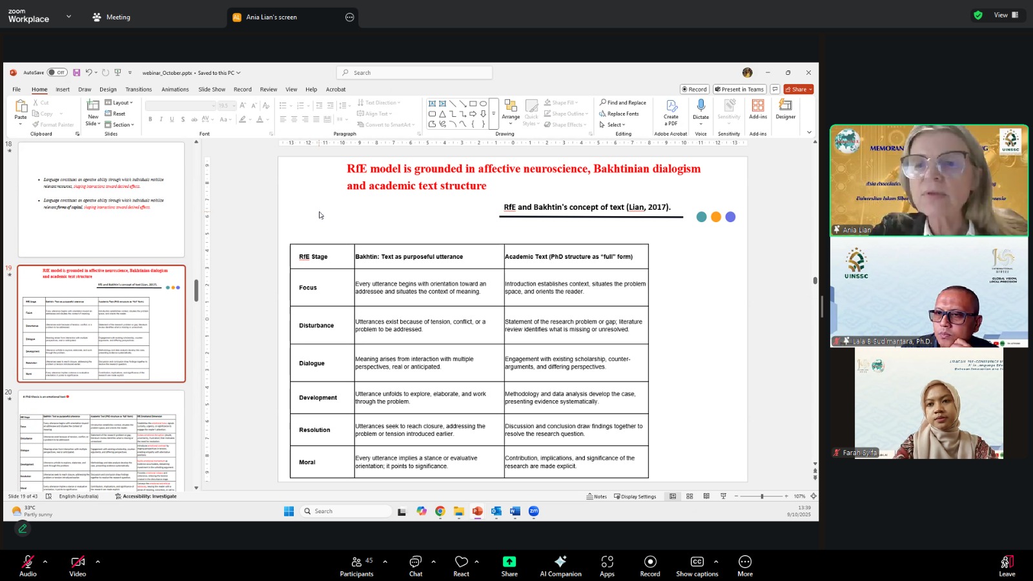
Task: Open Zoom AI Companion
Action: (560, 566)
